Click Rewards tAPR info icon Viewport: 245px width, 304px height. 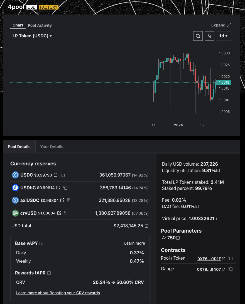49,273
